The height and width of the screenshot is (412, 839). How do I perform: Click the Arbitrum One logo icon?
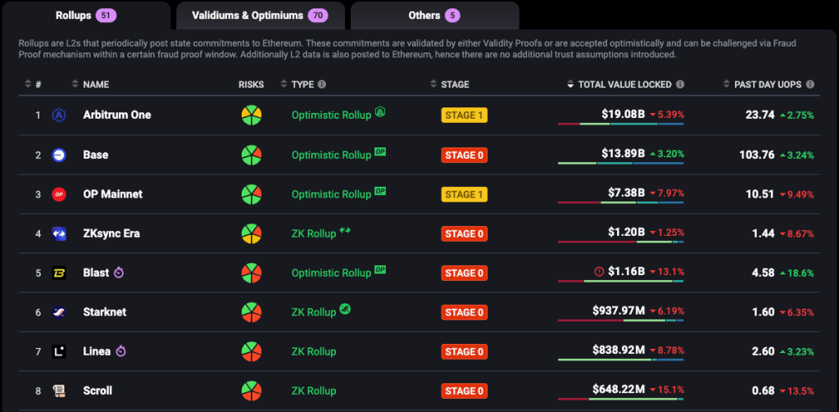pos(59,115)
